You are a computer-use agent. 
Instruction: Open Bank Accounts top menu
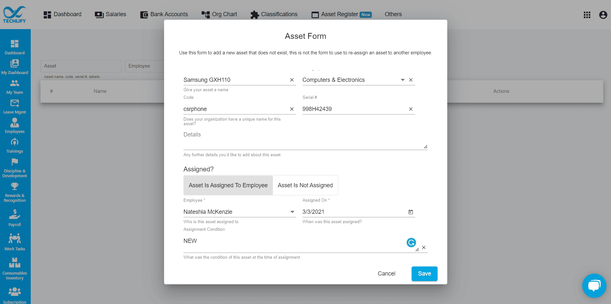click(164, 15)
